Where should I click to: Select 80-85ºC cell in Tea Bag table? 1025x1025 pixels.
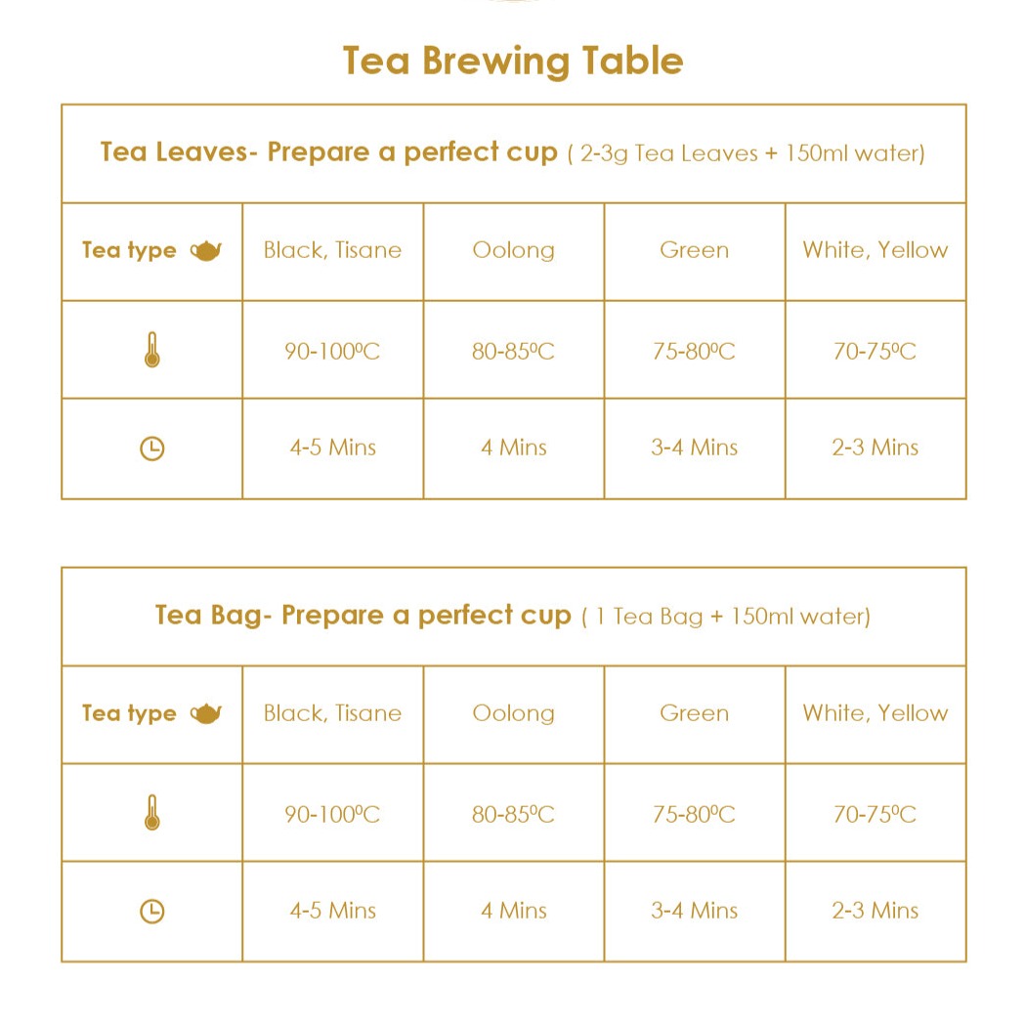point(513,814)
